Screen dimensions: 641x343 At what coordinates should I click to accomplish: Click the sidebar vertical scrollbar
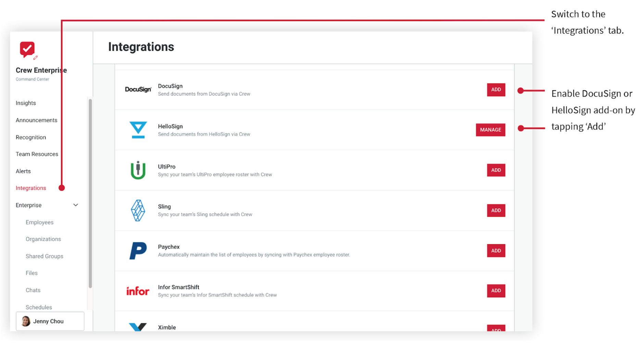[90, 193]
